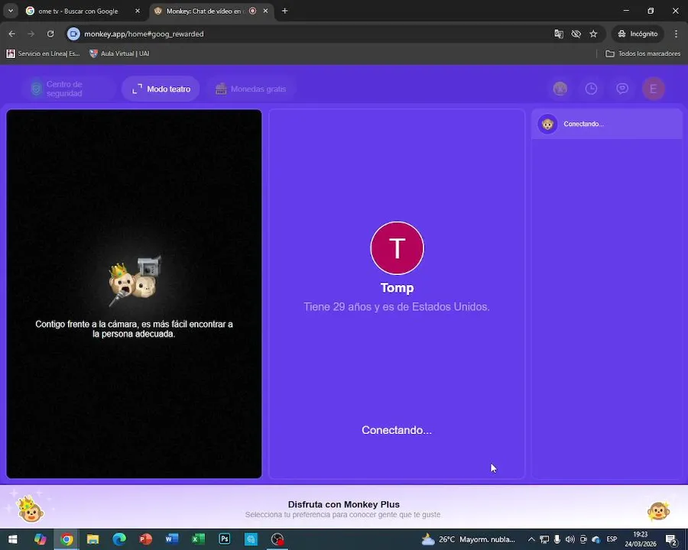Open match history clock icon
The height and width of the screenshot is (550, 688).
coord(591,89)
